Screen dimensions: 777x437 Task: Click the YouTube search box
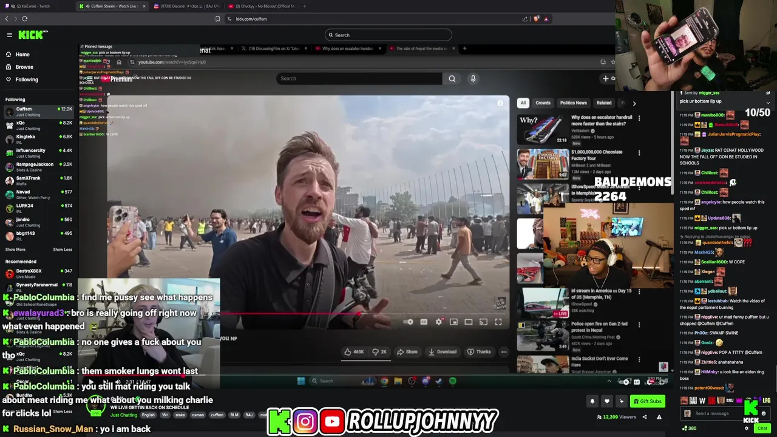click(x=359, y=78)
